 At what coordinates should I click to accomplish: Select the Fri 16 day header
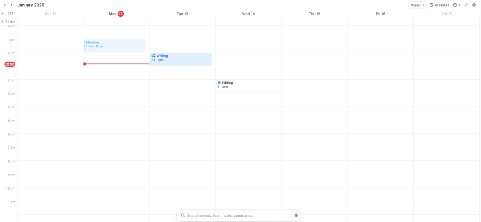[x=380, y=14]
